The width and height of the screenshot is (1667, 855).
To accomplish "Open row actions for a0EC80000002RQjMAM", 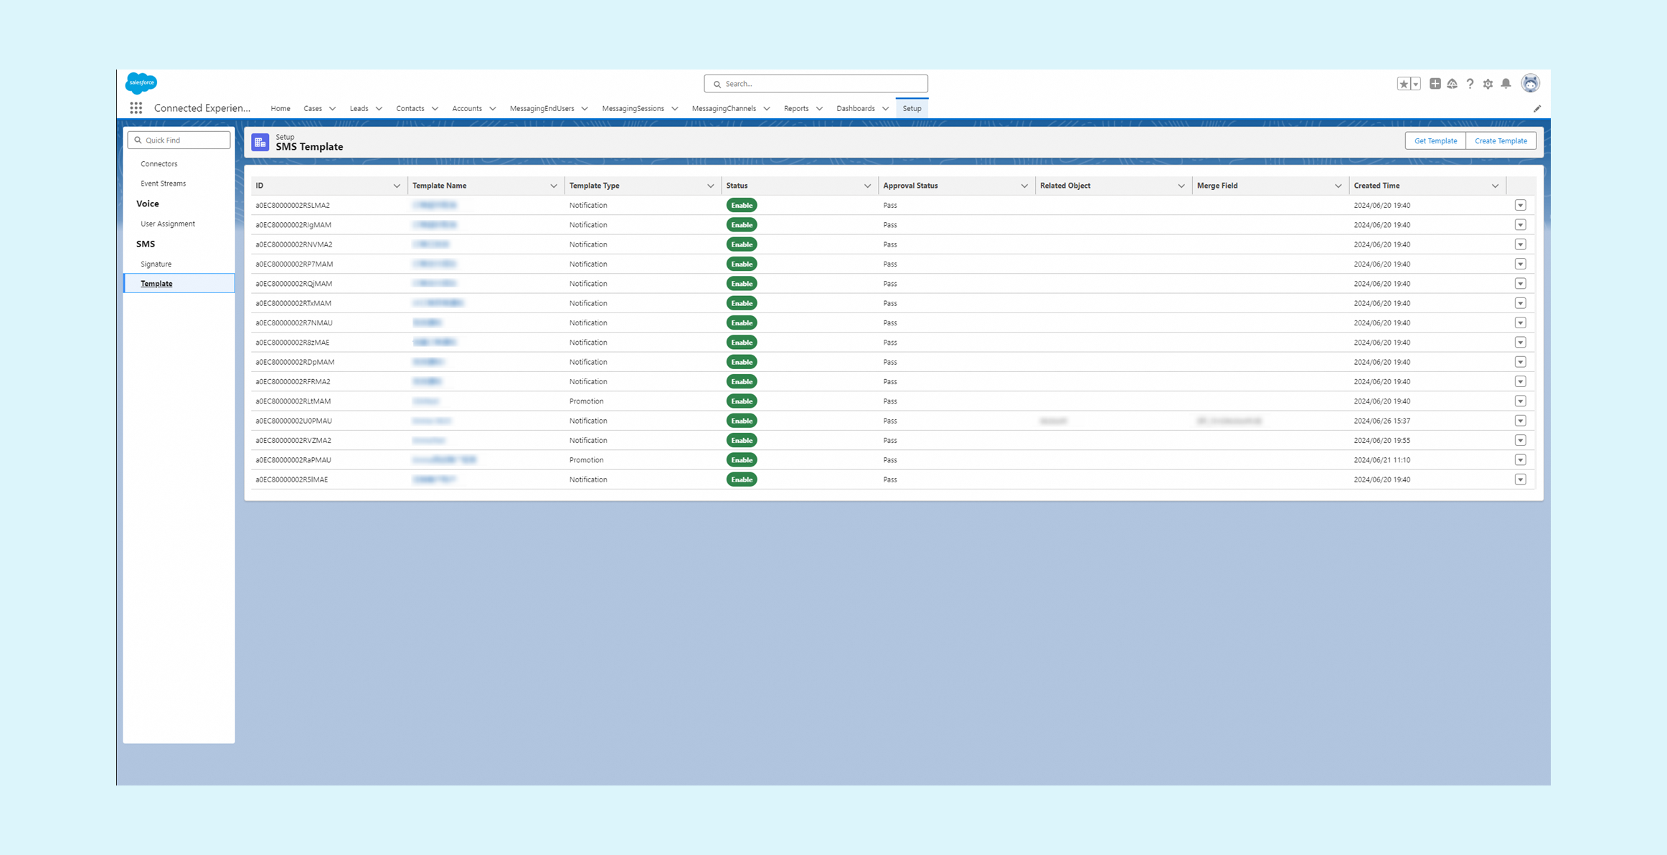I will point(1520,284).
